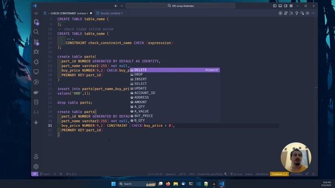Click the Go Live status bar button
The height and width of the screenshot is (188, 335).
pyautogui.click(x=236, y=174)
